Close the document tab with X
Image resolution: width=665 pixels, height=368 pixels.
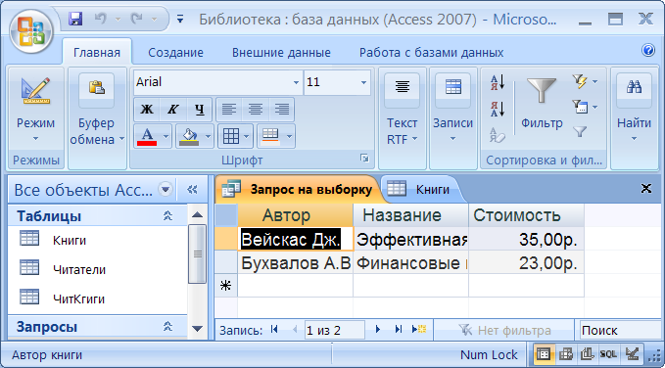645,189
